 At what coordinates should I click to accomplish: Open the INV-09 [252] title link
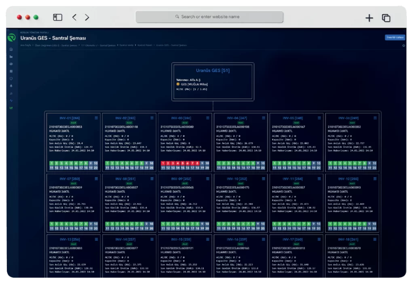181,179
